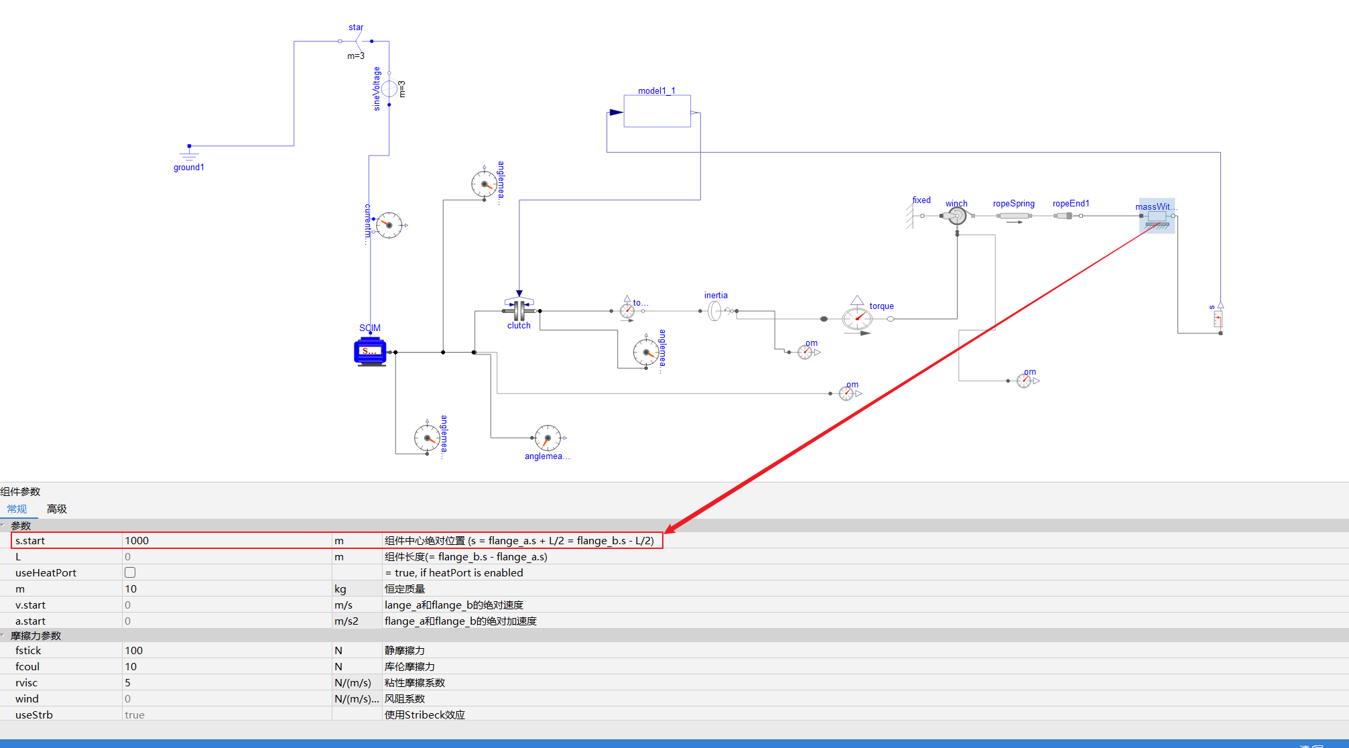
Task: Select the position sensor labeled s
Action: [x=1218, y=319]
